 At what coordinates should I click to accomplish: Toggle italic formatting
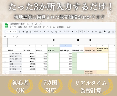tap(92, 32)
